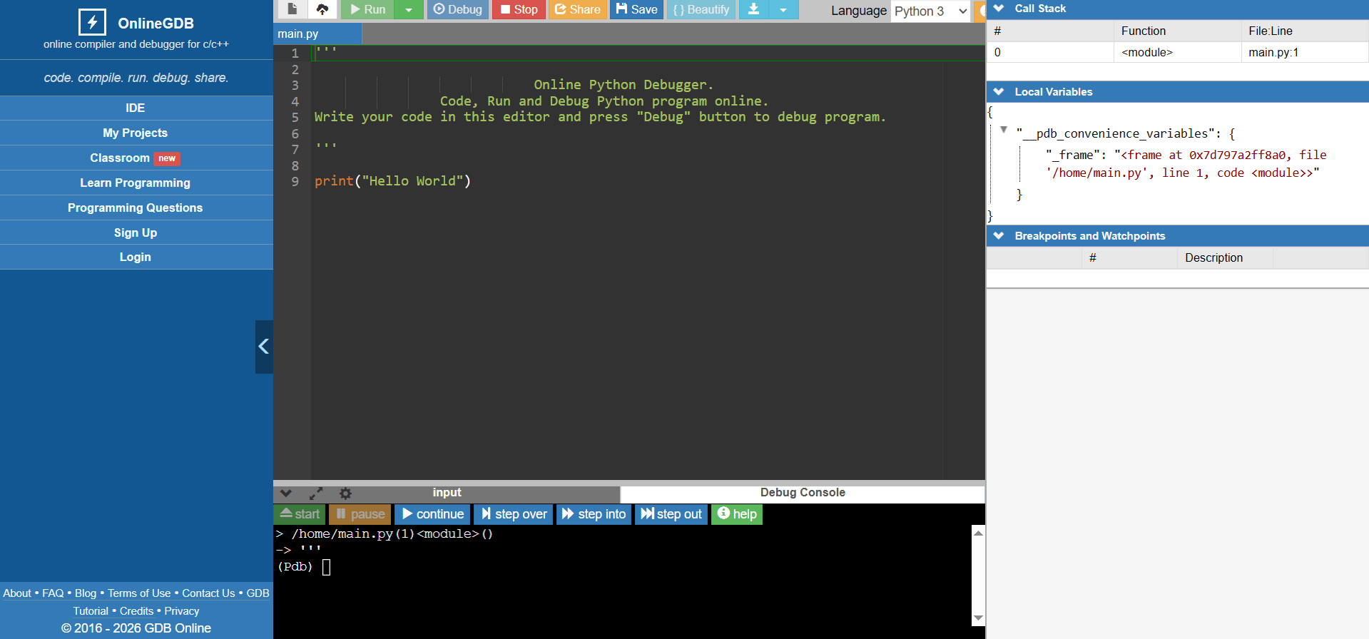Open the Credits footer link
The image size is (1369, 639).
[136, 611]
